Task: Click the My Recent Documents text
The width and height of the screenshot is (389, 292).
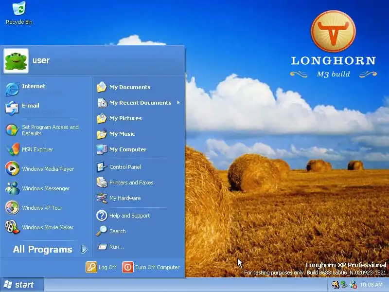Action: pyautogui.click(x=140, y=103)
